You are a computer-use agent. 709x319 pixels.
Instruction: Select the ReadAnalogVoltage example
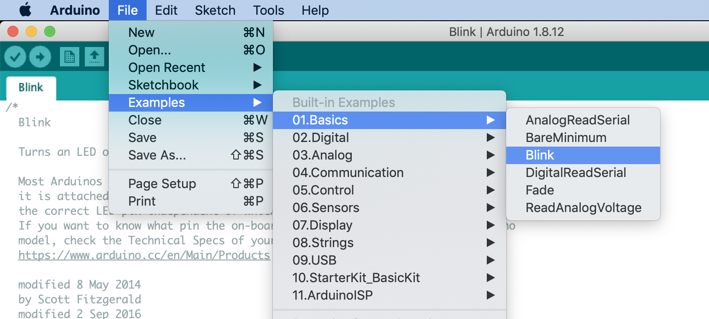coord(583,208)
